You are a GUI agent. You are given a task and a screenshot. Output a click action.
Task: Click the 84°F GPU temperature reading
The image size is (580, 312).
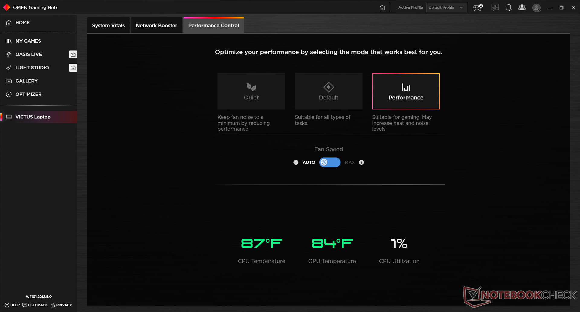point(332,243)
